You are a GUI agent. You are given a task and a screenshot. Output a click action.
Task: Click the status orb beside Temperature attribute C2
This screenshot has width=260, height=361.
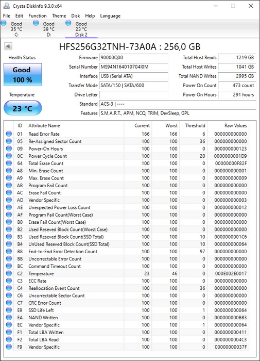[9, 273]
